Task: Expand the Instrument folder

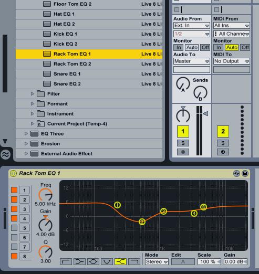Action: (x=32, y=114)
